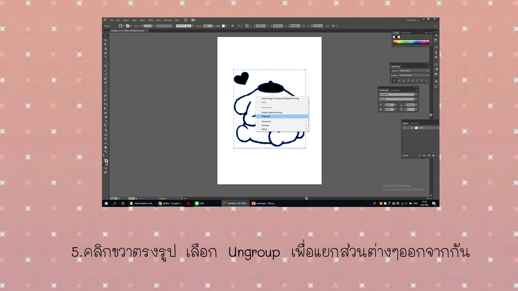Select the Selection tool (black arrow)
The height and width of the screenshot is (291, 518).
click(106, 36)
